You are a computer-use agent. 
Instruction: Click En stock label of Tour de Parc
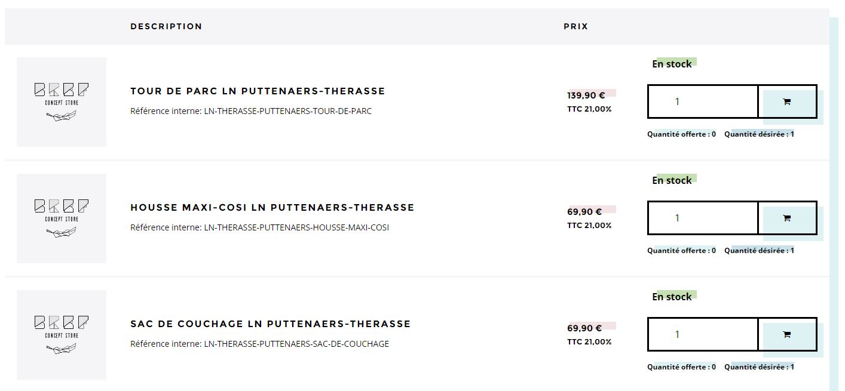coord(672,64)
